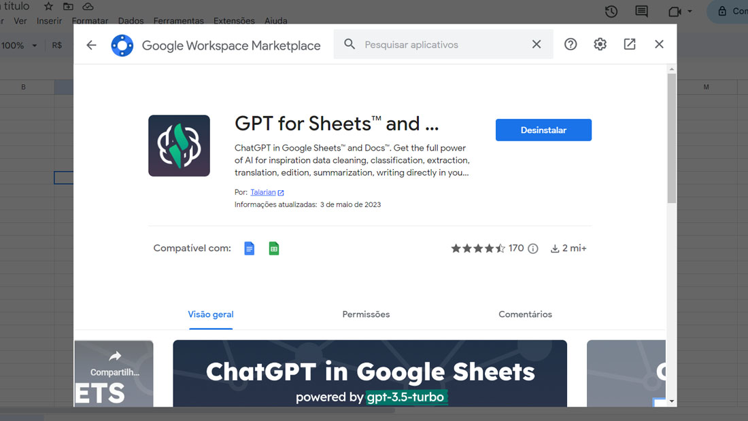Open the Ver menu
This screenshot has width=748, height=421.
(x=20, y=21)
